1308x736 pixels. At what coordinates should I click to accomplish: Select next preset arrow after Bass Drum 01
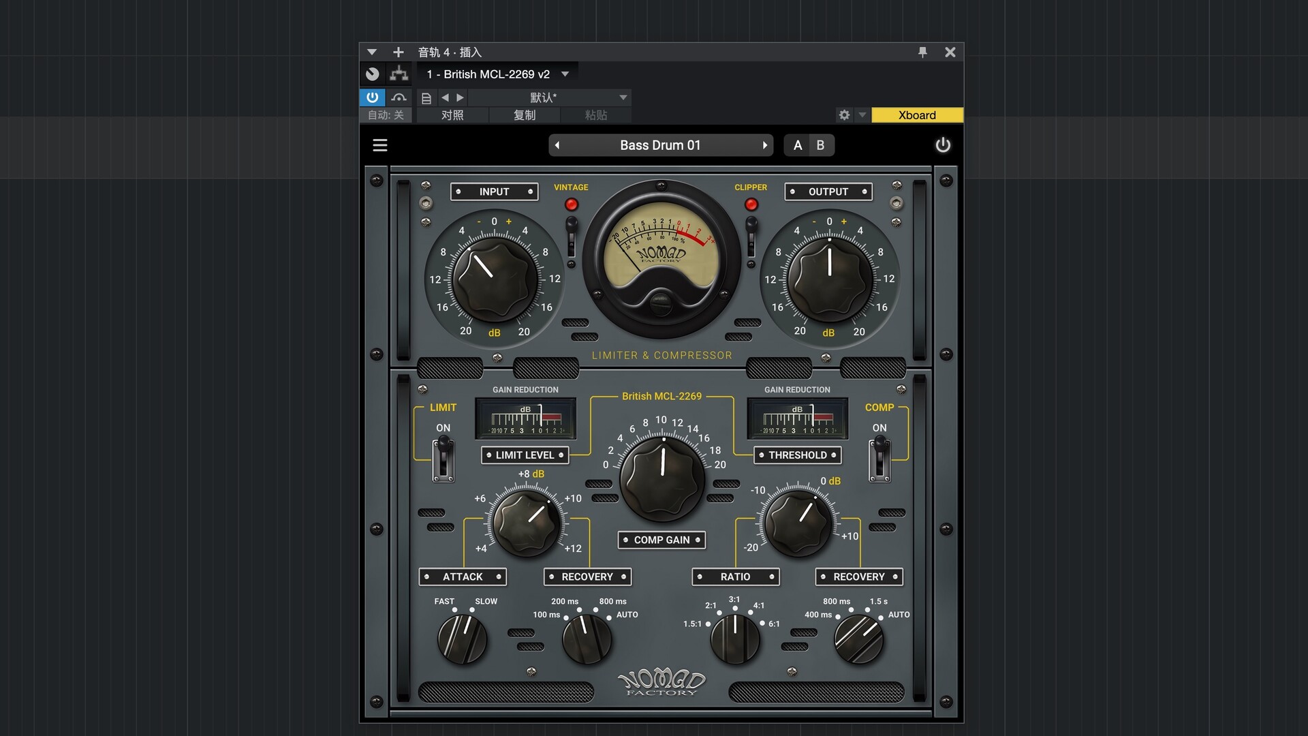click(x=764, y=145)
